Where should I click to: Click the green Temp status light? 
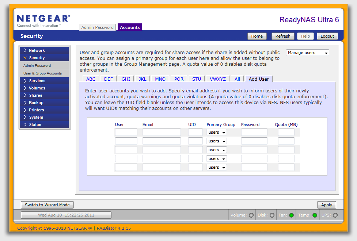pos(315,215)
